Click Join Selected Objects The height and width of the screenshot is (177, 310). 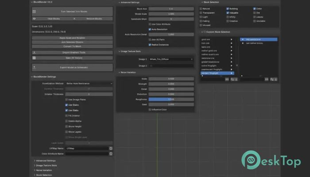click(72, 42)
